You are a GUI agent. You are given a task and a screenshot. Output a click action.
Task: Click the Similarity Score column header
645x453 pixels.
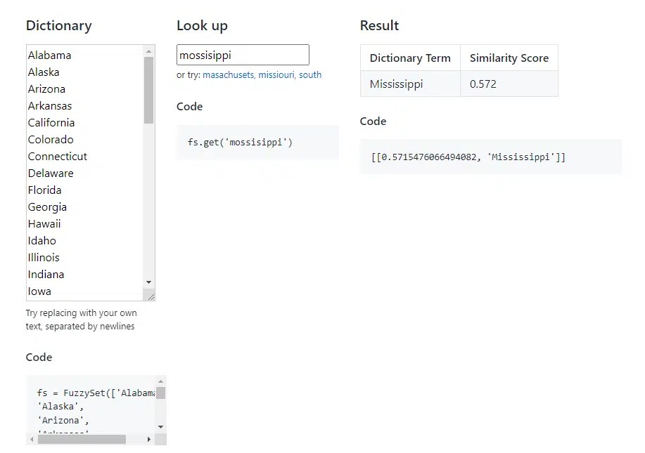[509, 58]
